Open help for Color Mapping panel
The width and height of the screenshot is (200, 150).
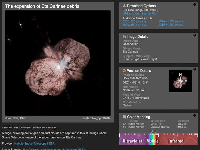195,115
